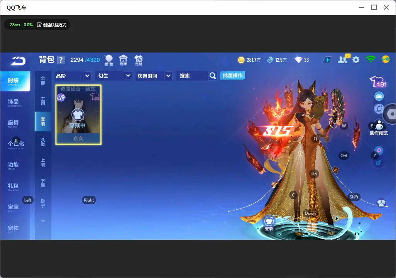Open the 个性化 personalization tab
Viewport: 396px width, 278px height.
pyautogui.click(x=16, y=144)
